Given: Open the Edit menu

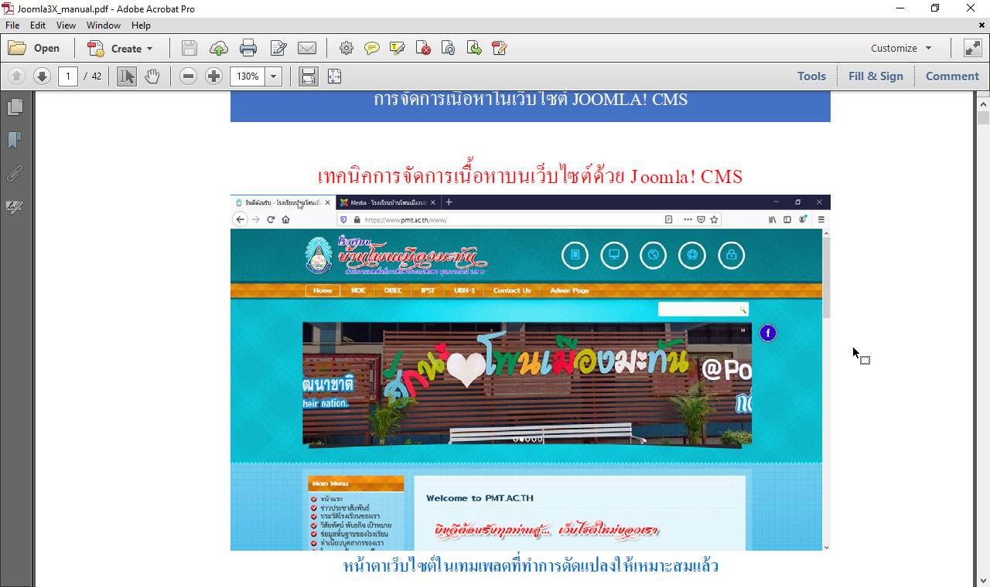Looking at the screenshot, I should tap(38, 25).
